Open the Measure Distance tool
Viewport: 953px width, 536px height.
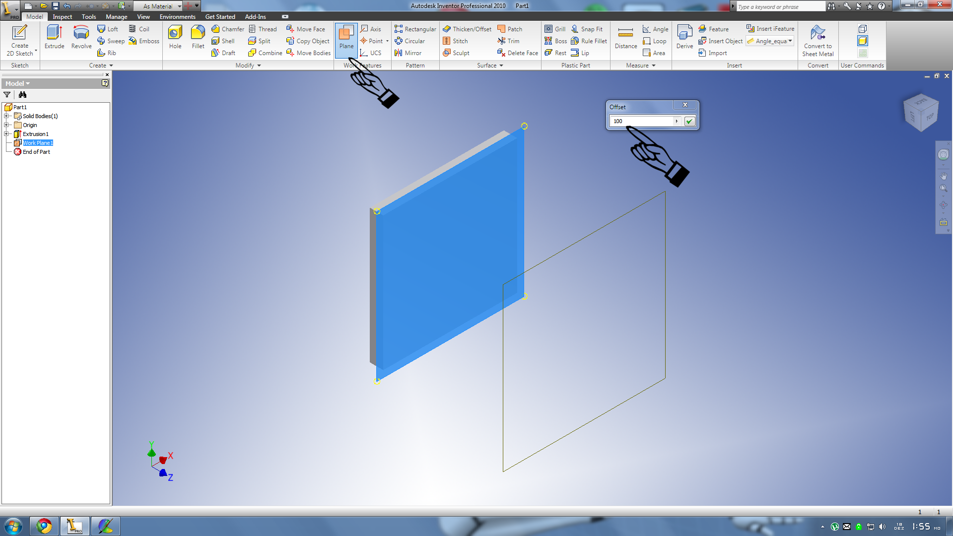(625, 37)
